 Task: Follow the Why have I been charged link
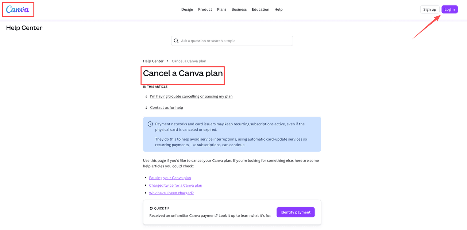coord(171,193)
